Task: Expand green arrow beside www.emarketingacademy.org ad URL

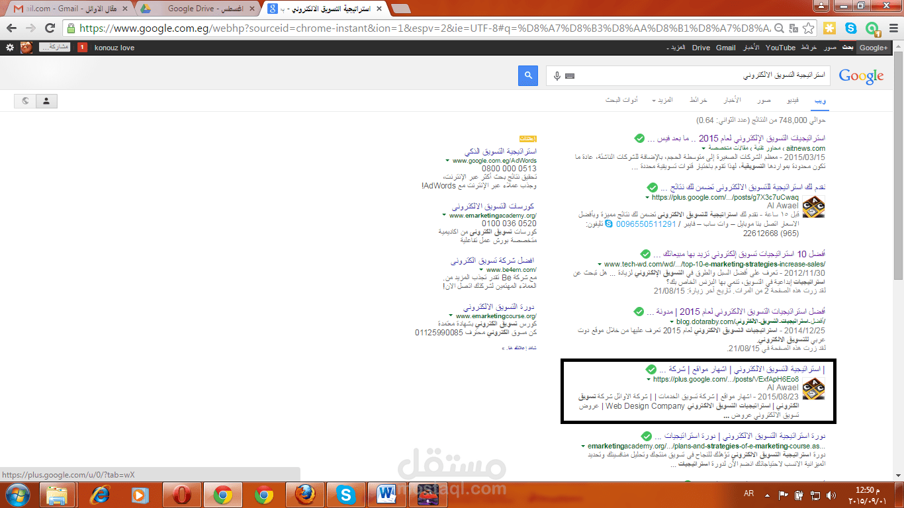Action: (445, 216)
